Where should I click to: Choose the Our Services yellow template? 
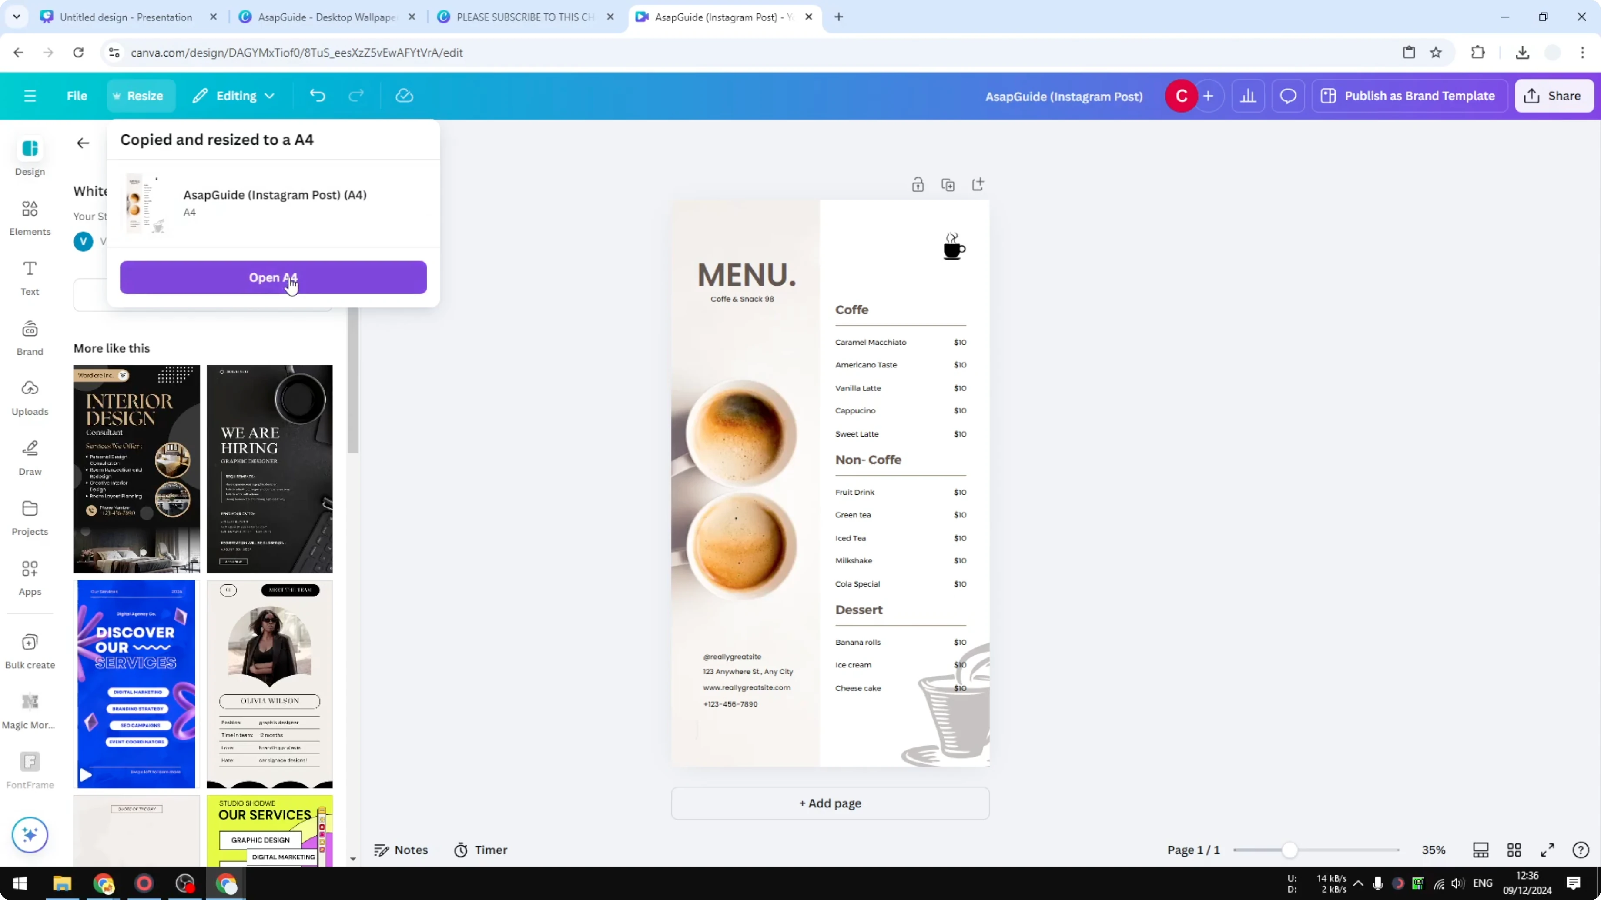pos(270,830)
